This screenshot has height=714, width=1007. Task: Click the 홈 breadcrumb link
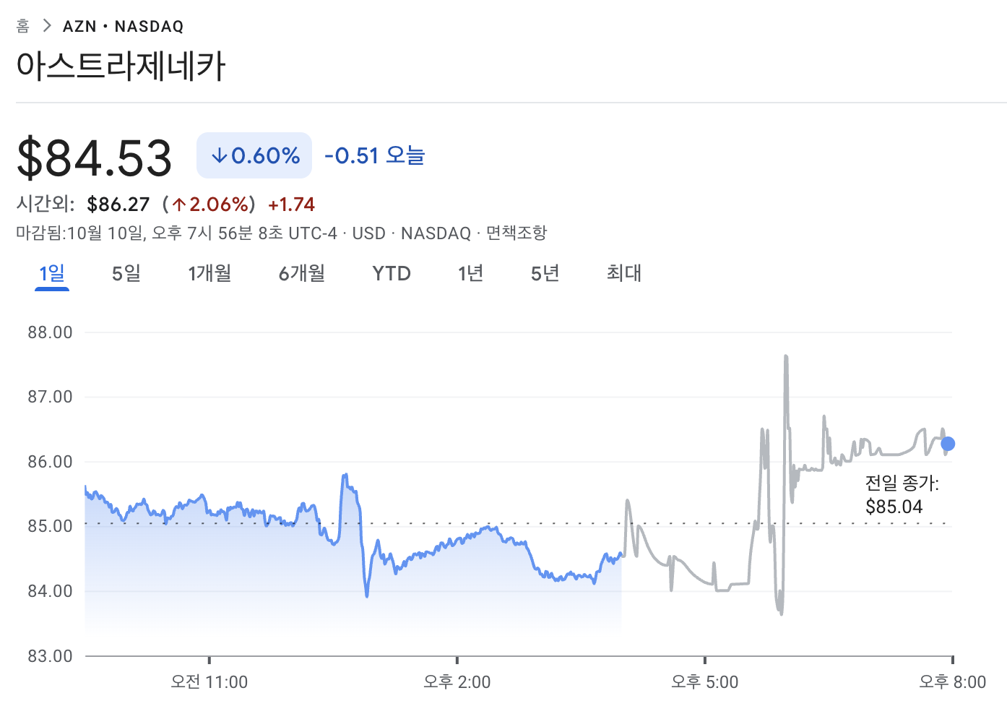(x=23, y=26)
